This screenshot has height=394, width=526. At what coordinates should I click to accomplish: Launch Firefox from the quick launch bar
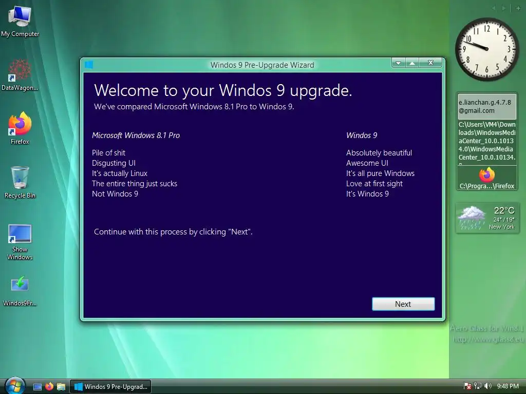tap(49, 386)
